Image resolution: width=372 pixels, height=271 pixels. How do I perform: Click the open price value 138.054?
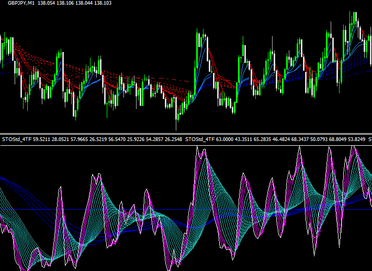[x=48, y=3]
